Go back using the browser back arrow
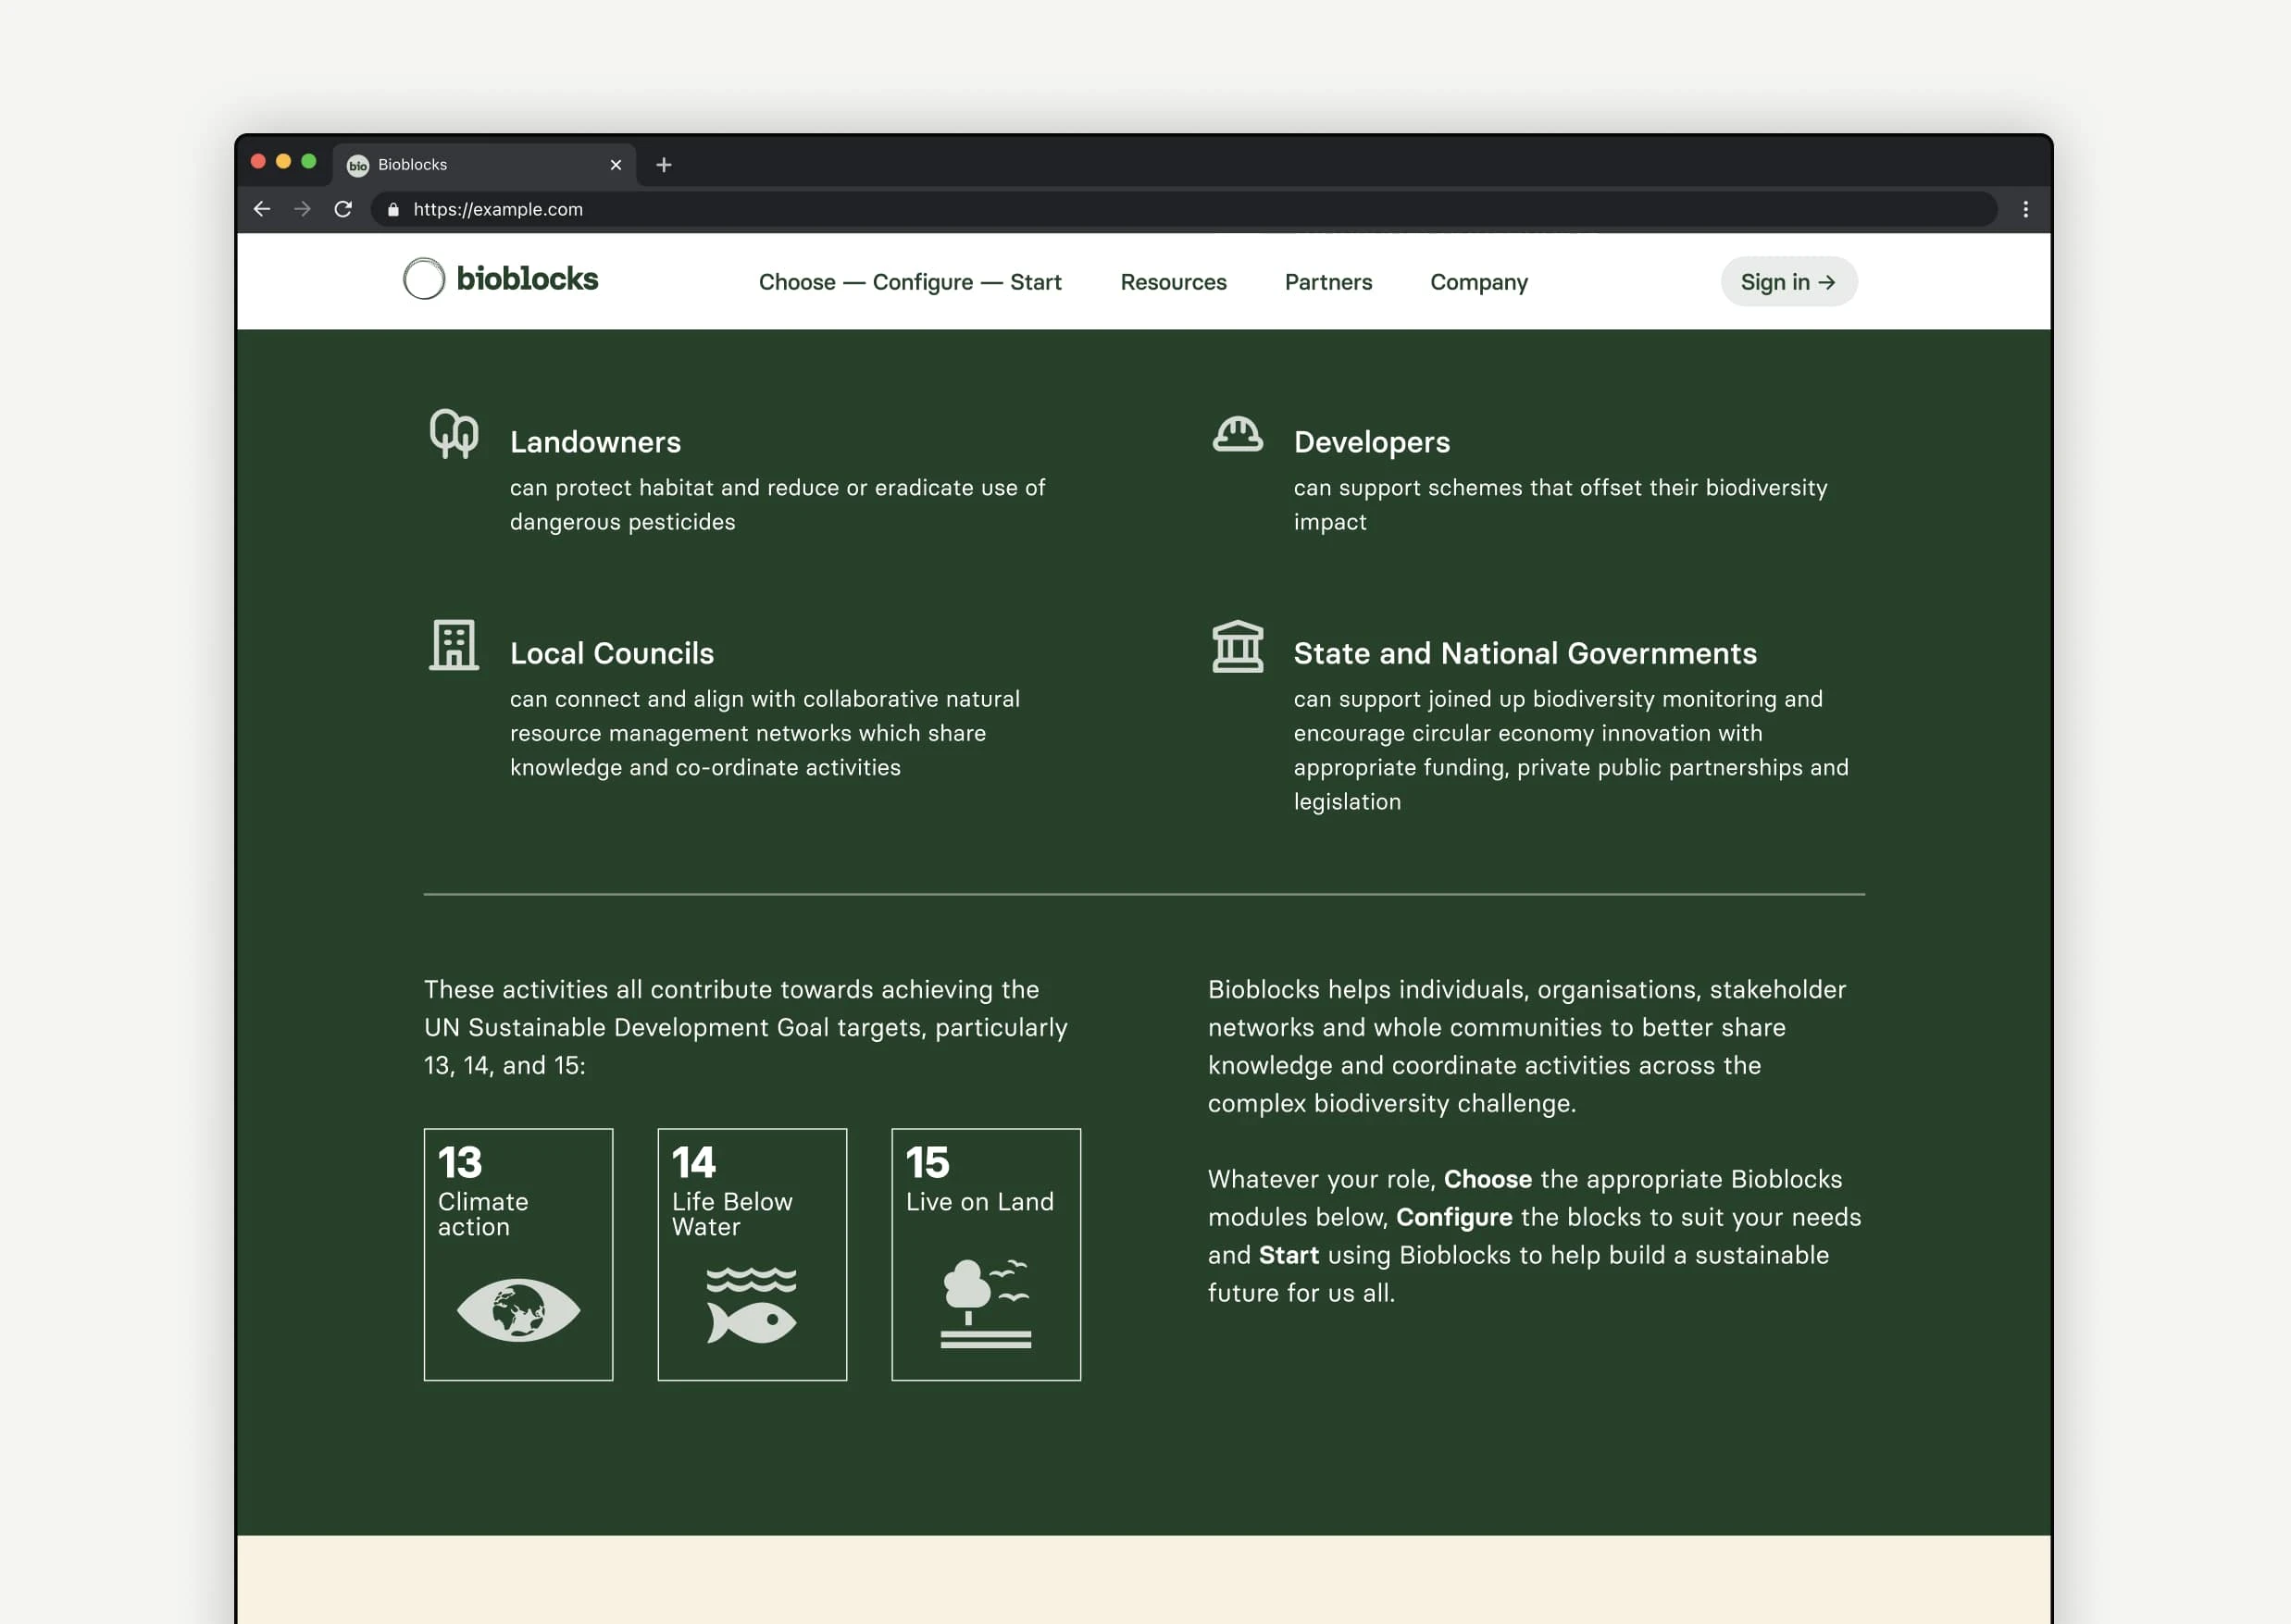The height and width of the screenshot is (1624, 2291). click(262, 209)
